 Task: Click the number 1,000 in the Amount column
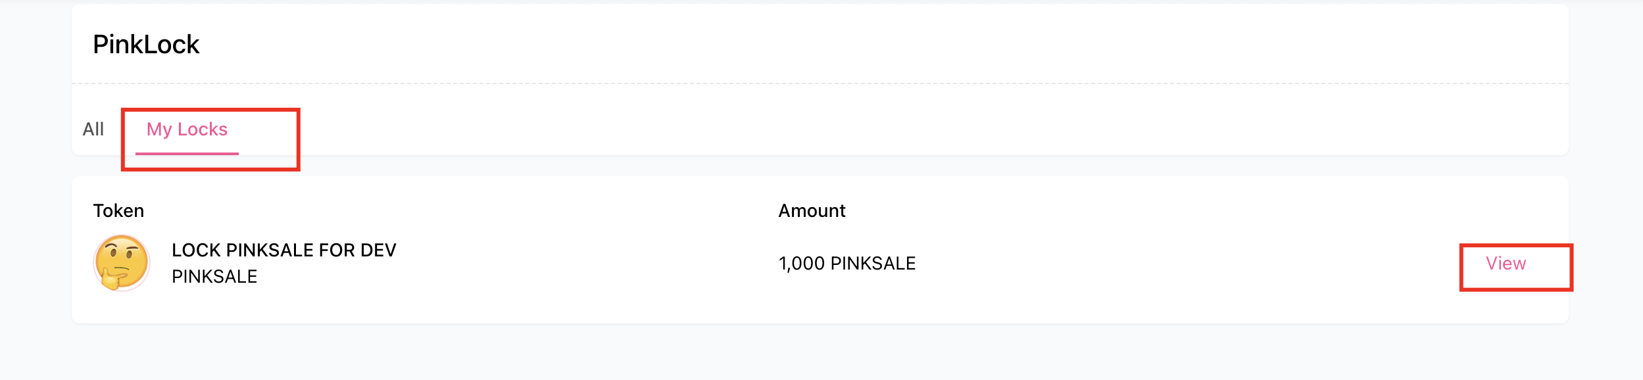(801, 264)
